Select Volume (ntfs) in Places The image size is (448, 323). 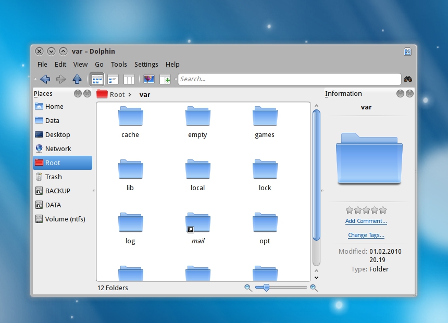(x=63, y=219)
